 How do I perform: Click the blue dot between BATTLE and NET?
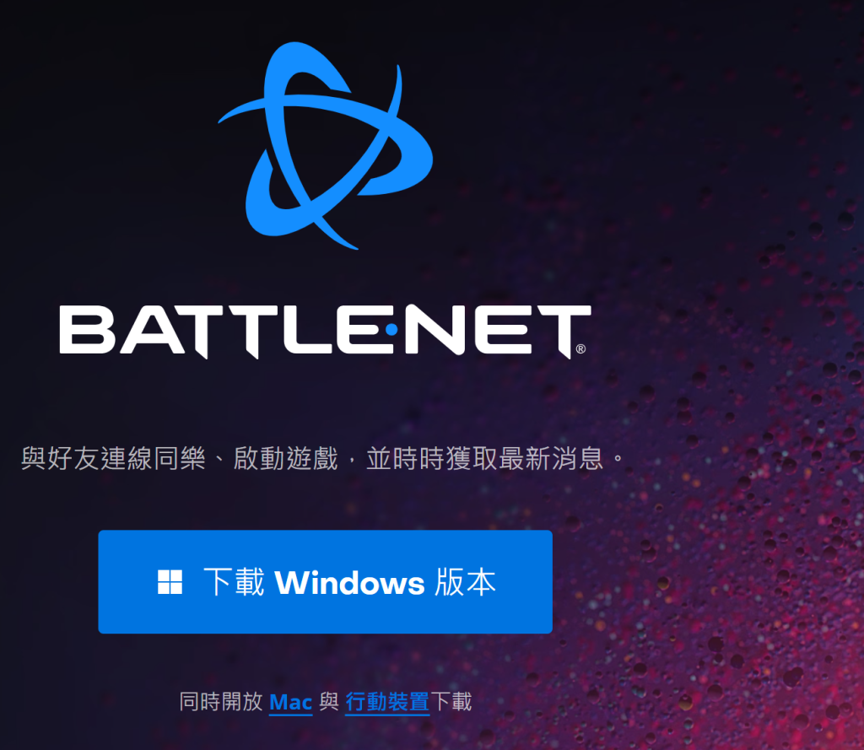391,330
